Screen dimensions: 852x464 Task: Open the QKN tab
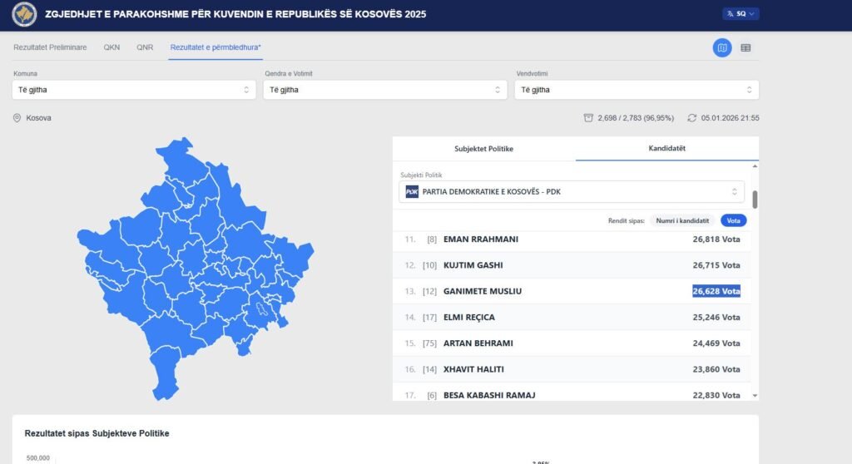click(111, 47)
